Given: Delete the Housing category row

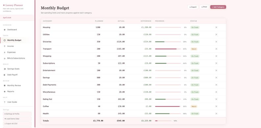Looking at the screenshot, I should tap(216, 27).
